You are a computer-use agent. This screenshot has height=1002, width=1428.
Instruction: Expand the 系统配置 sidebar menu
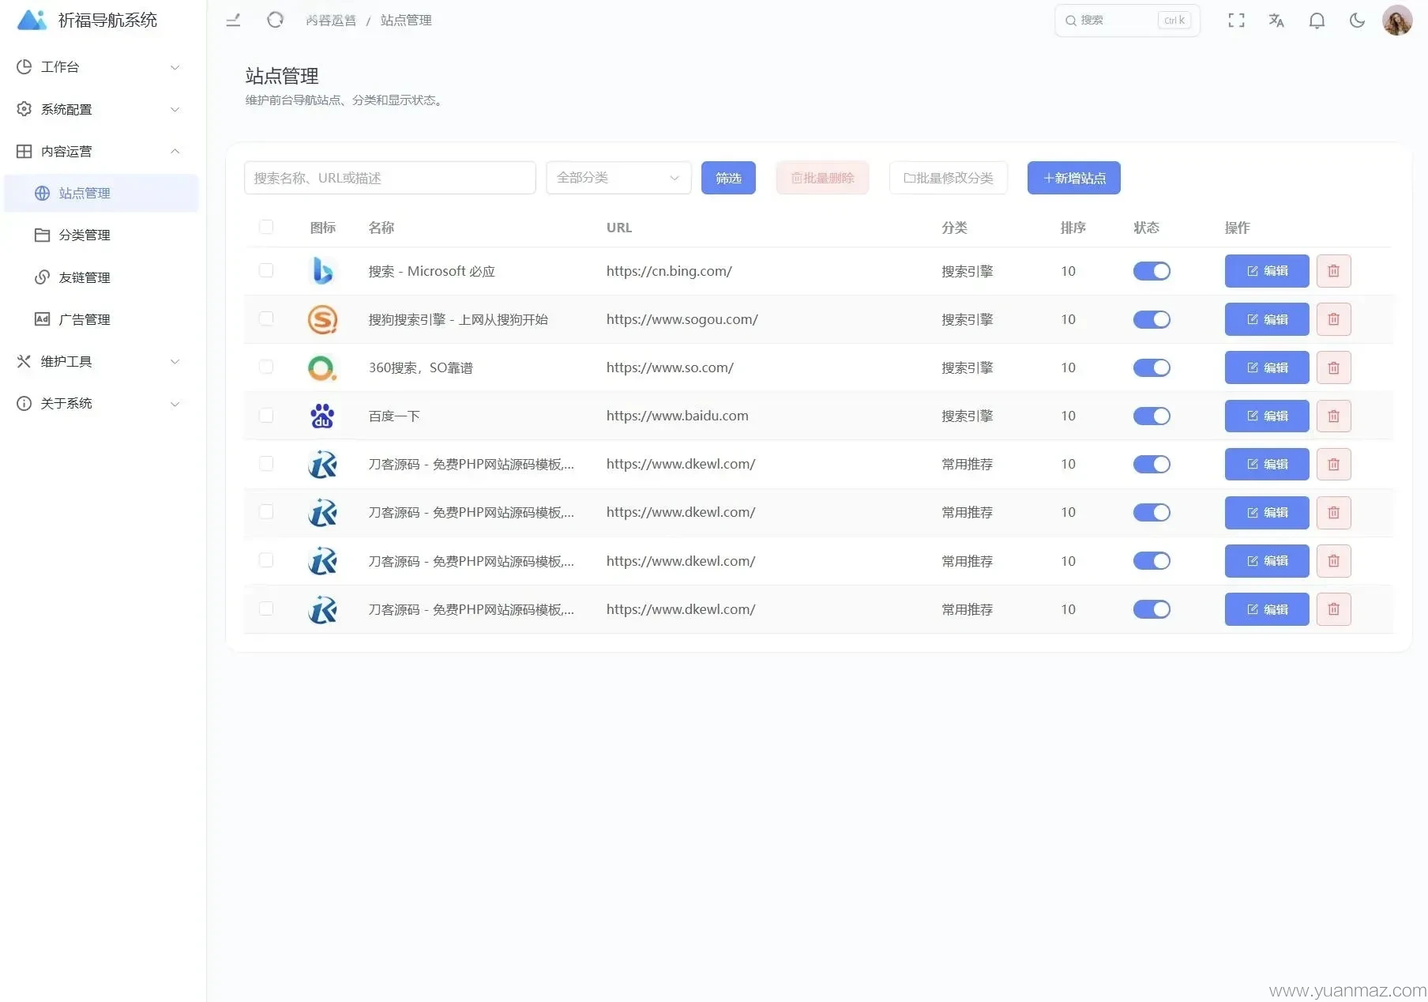pos(99,109)
